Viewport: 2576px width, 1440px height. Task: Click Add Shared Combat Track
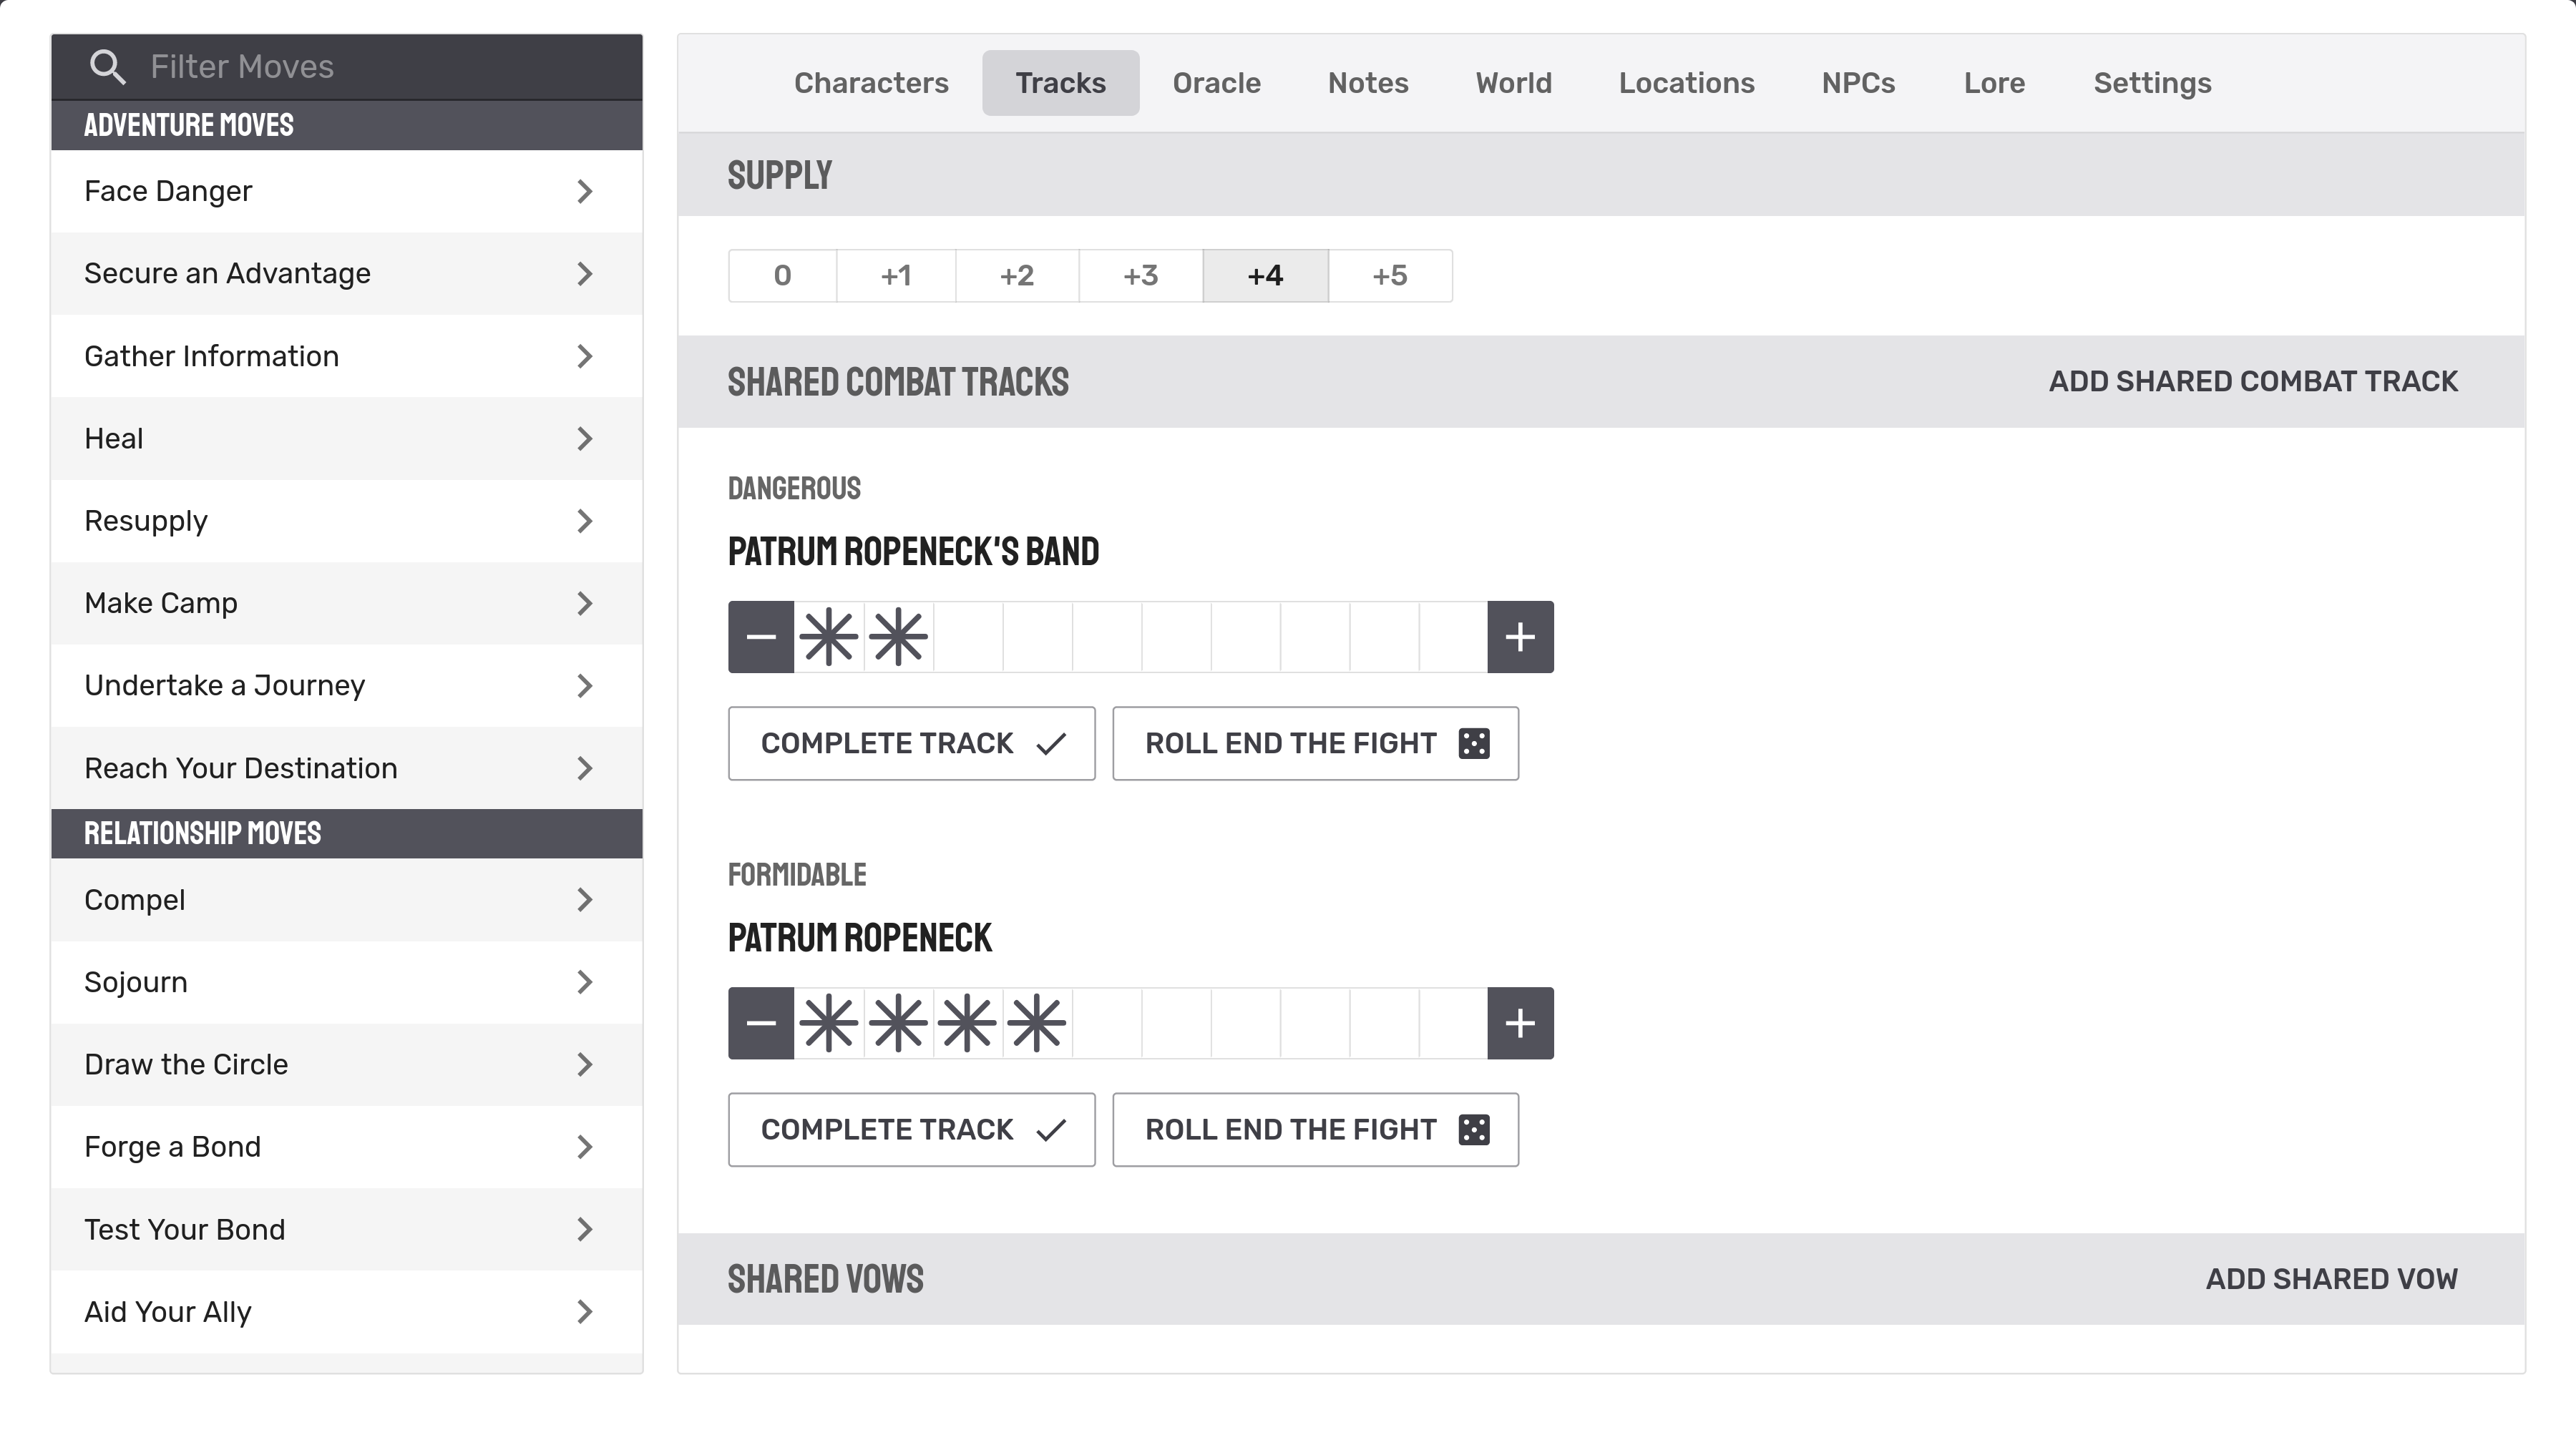[x=2252, y=381]
